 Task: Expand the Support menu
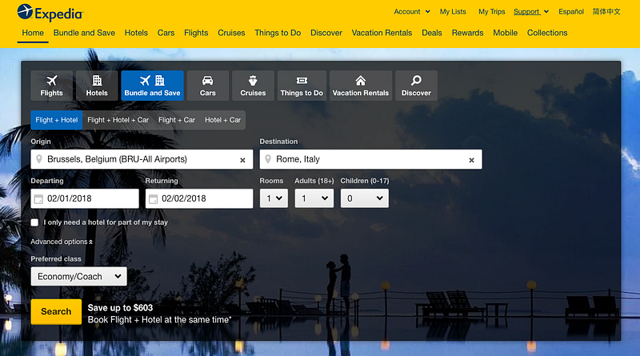click(x=531, y=11)
